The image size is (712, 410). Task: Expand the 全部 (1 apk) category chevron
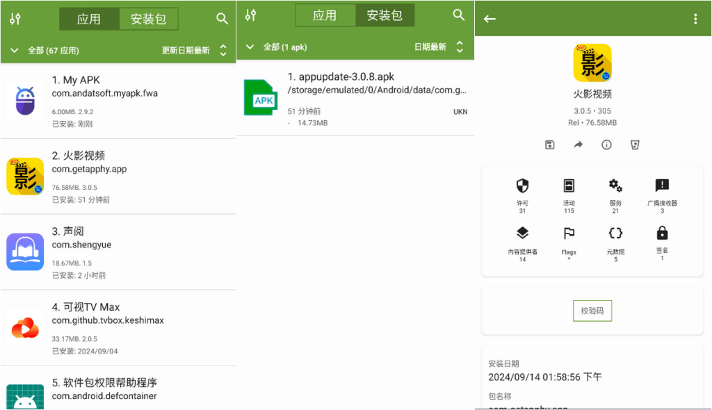tap(250, 47)
